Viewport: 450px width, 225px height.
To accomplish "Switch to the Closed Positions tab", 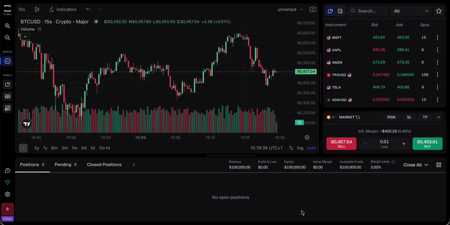I will click(104, 164).
